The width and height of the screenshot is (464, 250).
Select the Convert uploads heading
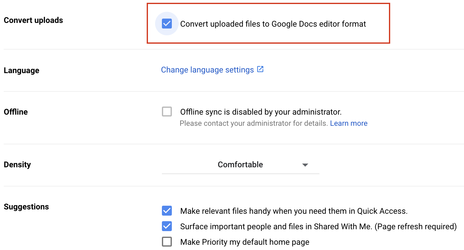[x=33, y=20]
